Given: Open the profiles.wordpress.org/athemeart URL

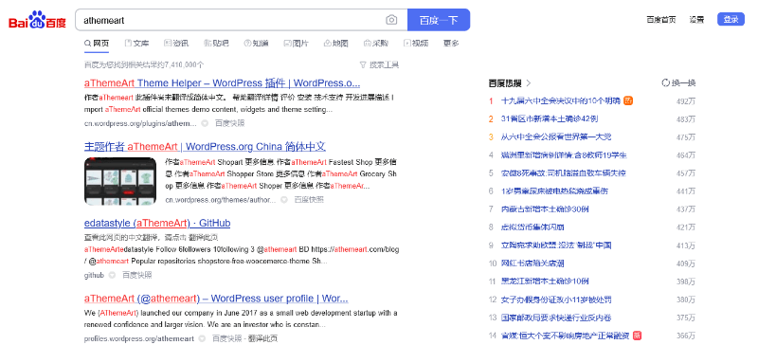Looking at the screenshot, I should coord(138,338).
